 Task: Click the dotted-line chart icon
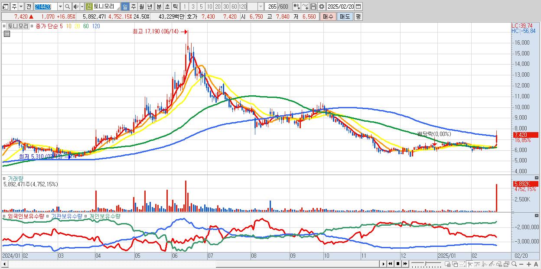coord(462,264)
